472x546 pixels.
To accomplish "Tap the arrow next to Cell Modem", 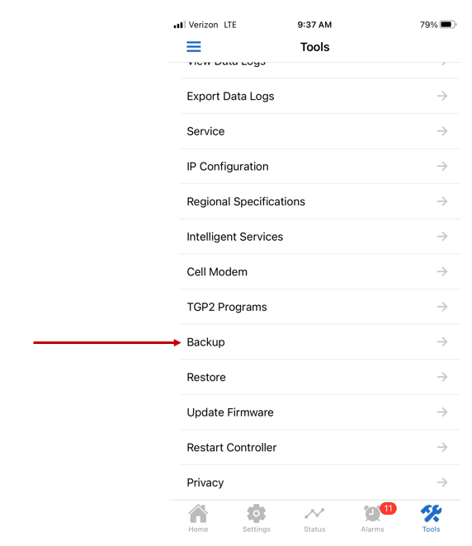I will (x=442, y=271).
